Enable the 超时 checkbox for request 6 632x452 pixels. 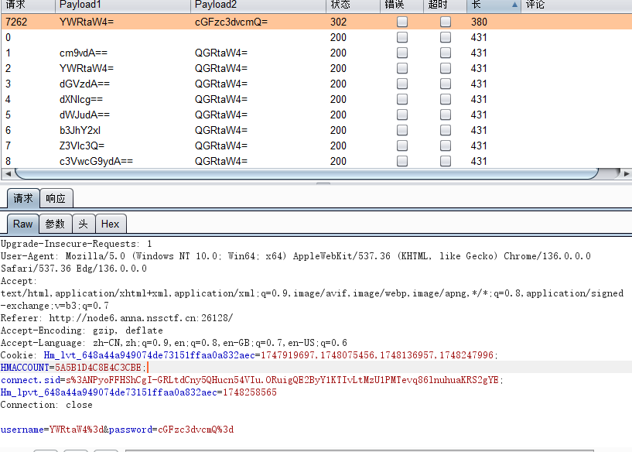[446, 130]
